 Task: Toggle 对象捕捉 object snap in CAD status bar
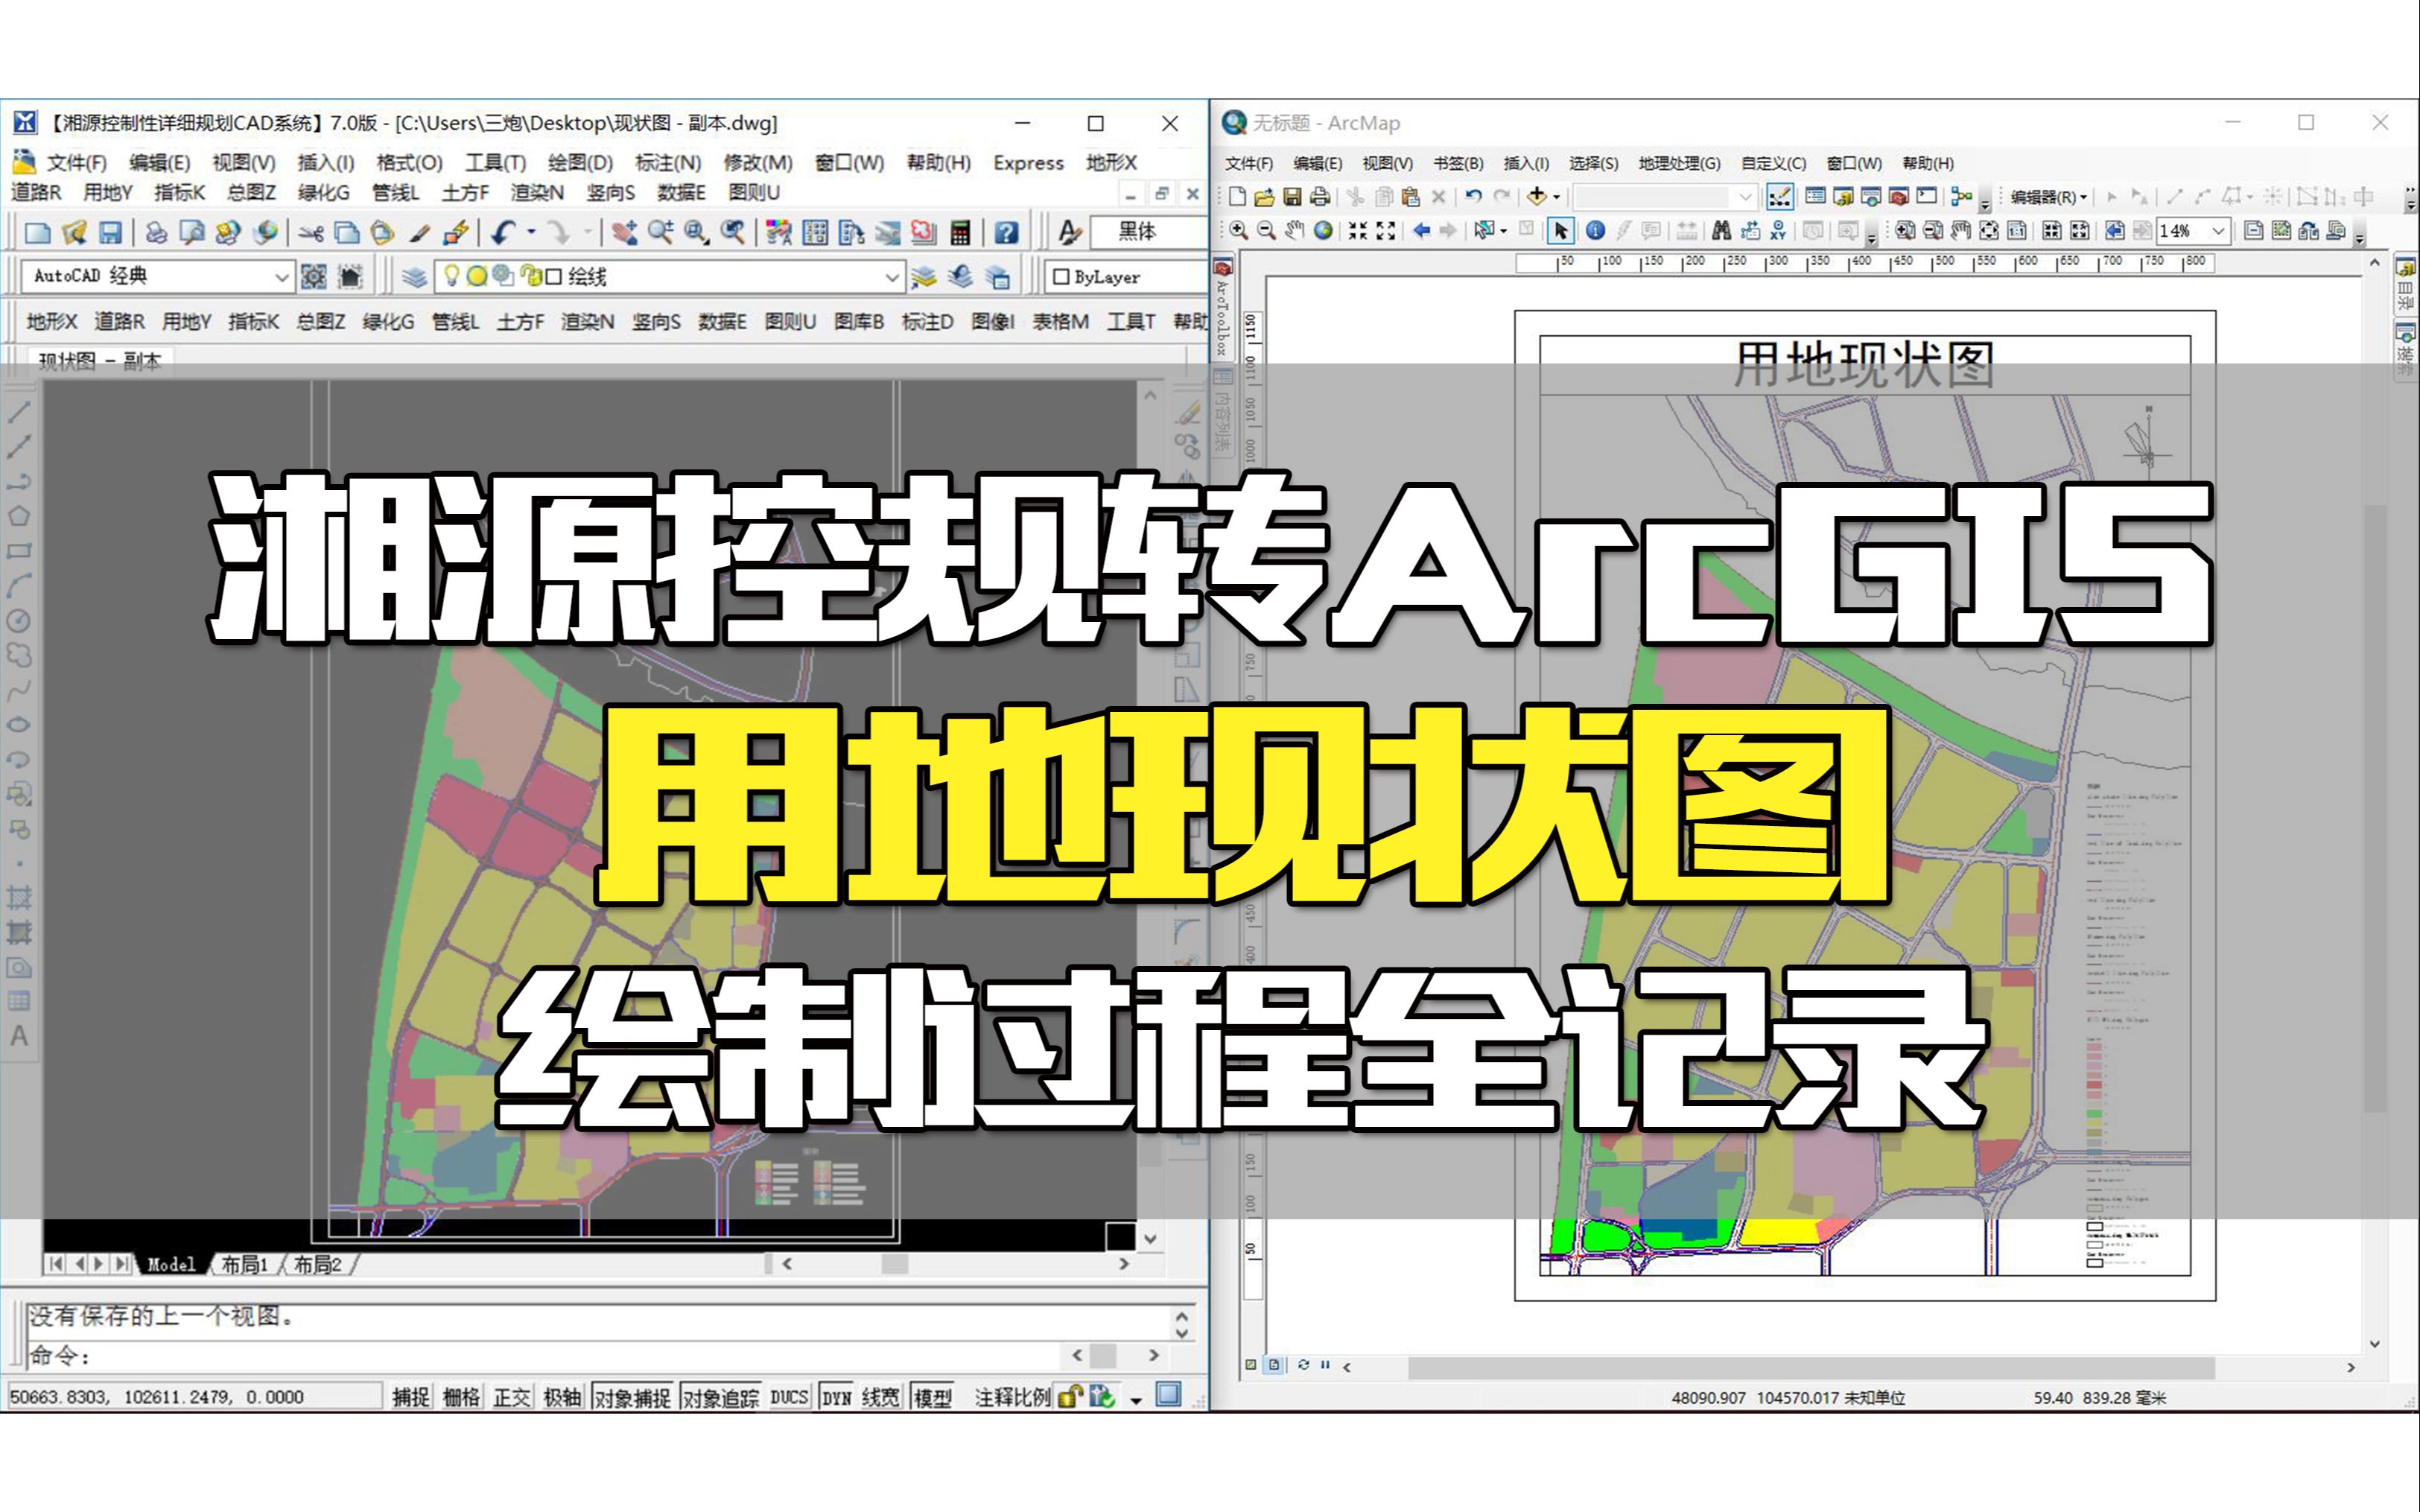click(x=632, y=1397)
